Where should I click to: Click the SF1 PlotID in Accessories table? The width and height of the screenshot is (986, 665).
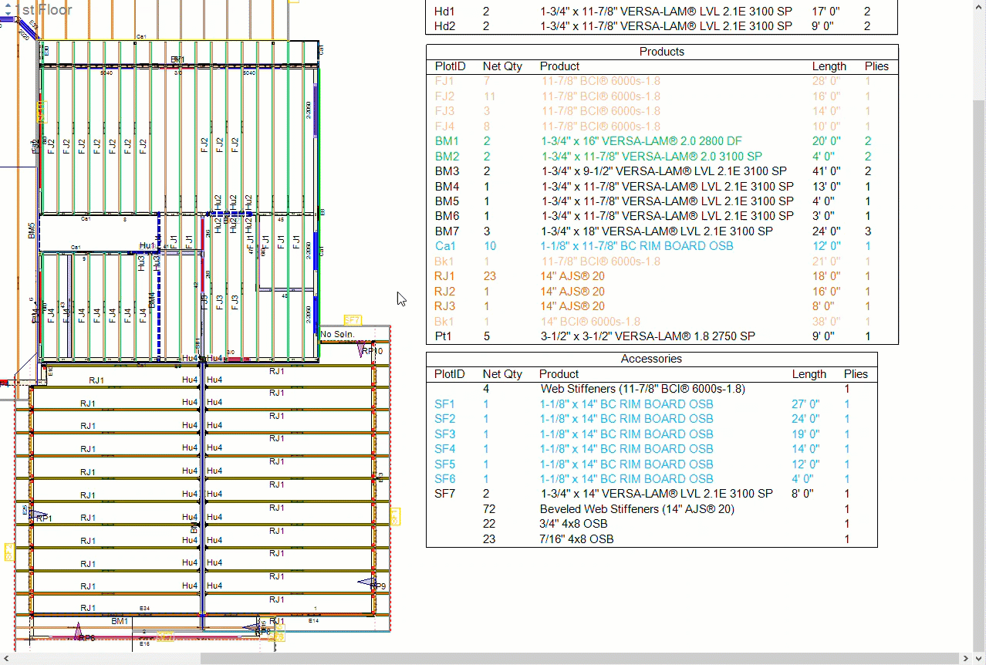point(444,404)
